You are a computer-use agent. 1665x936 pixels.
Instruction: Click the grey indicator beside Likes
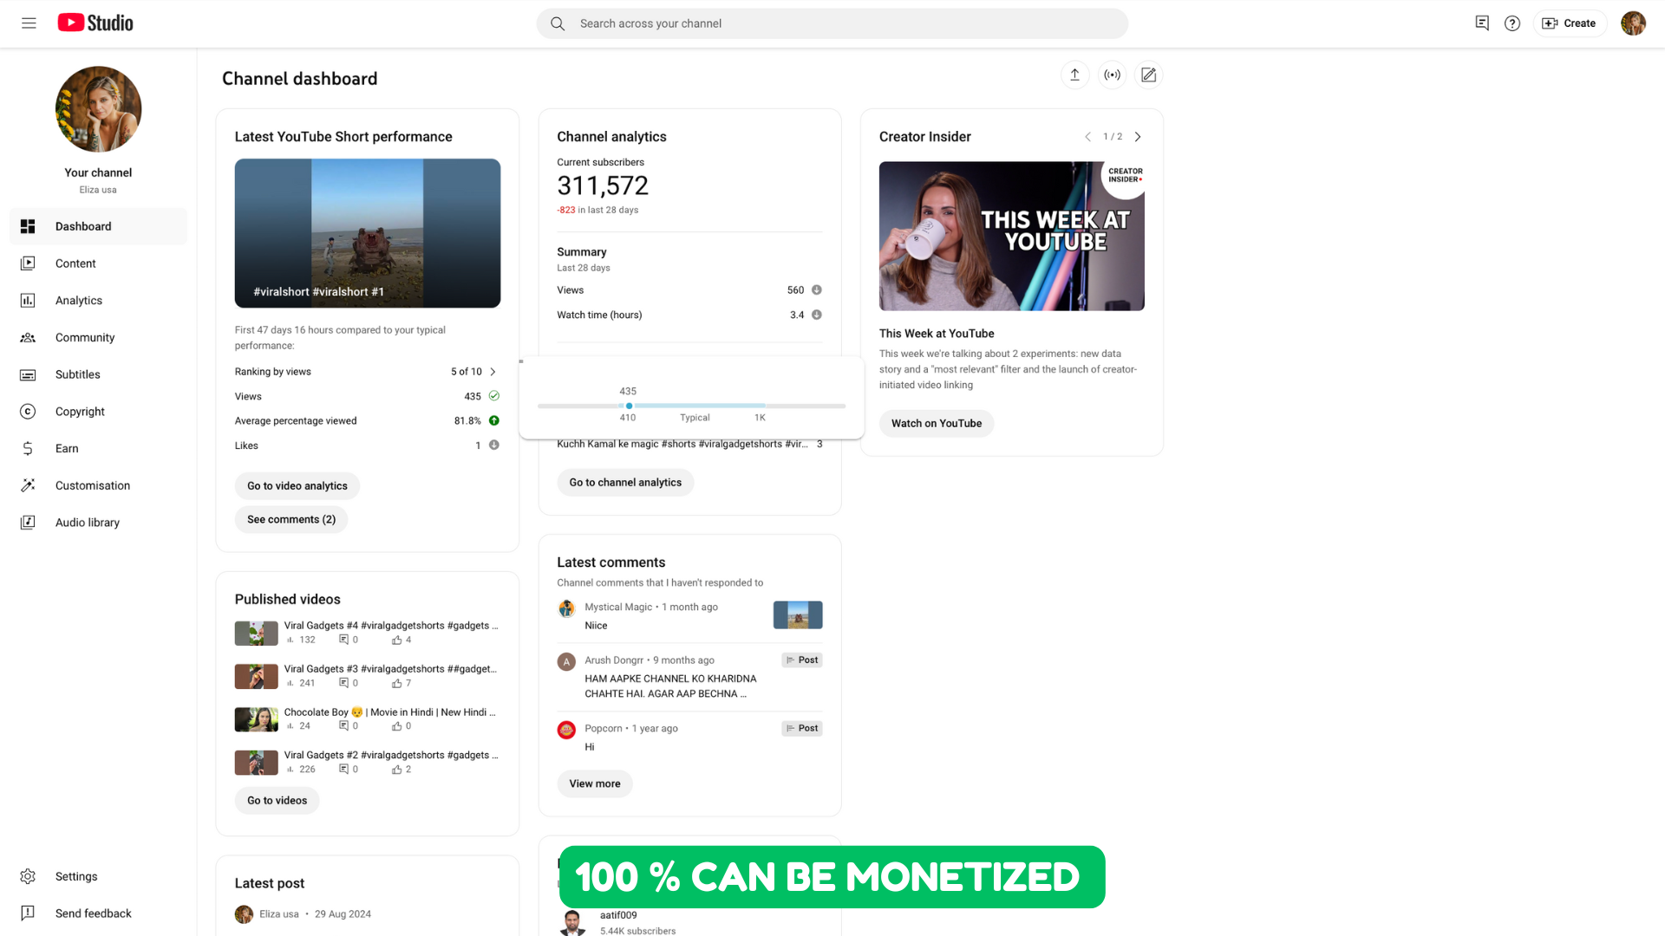click(493, 445)
